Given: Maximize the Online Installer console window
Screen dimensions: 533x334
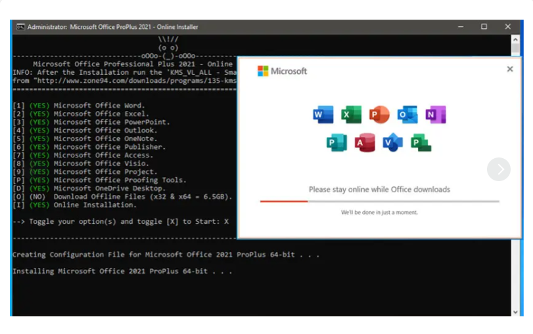Looking at the screenshot, I should pyautogui.click(x=484, y=27).
